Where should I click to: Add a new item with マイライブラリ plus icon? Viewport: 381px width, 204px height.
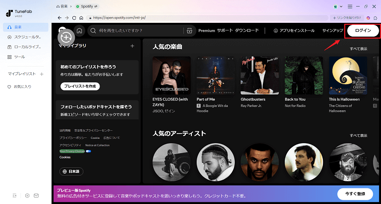(x=132, y=46)
